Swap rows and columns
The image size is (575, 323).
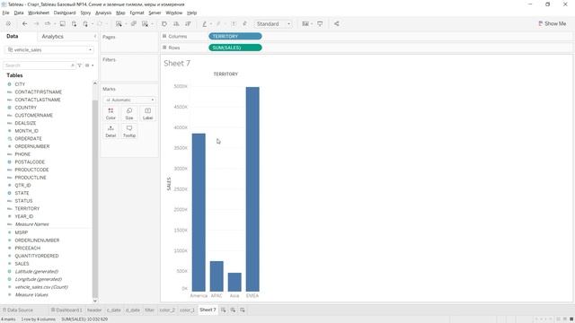click(x=164, y=24)
